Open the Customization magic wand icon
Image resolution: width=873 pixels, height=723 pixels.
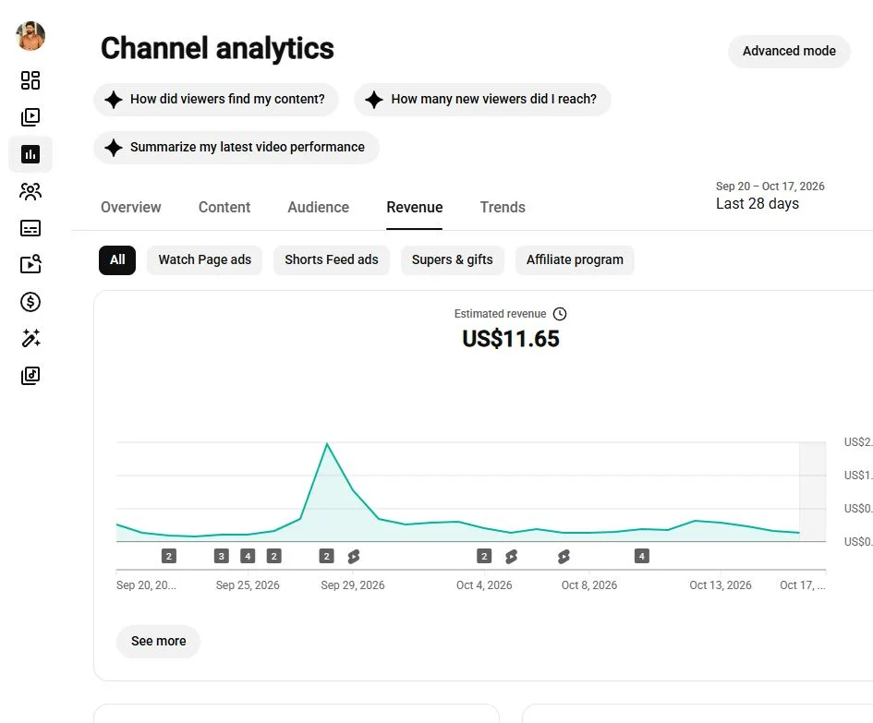30,338
